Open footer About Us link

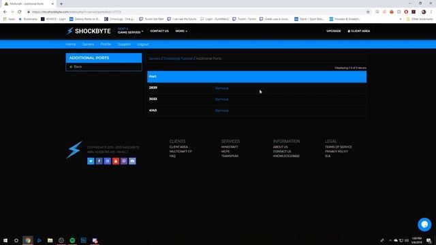click(x=280, y=147)
